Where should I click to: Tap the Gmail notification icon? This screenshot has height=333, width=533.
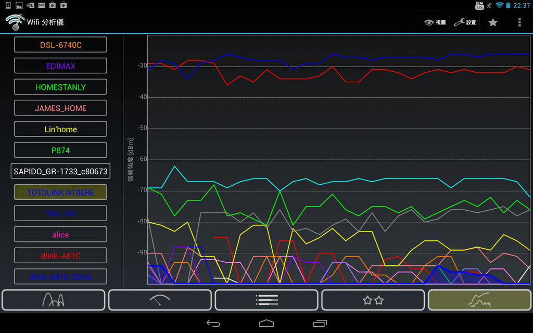[41, 5]
